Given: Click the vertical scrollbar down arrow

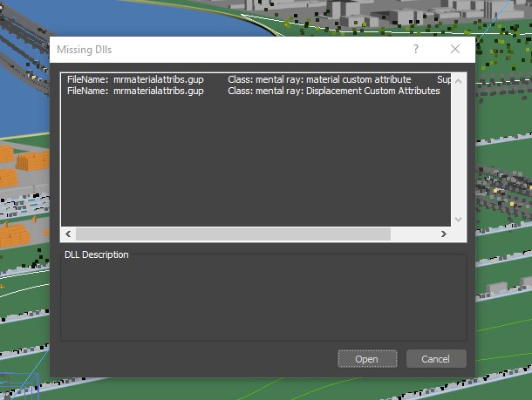Looking at the screenshot, I should [x=459, y=220].
